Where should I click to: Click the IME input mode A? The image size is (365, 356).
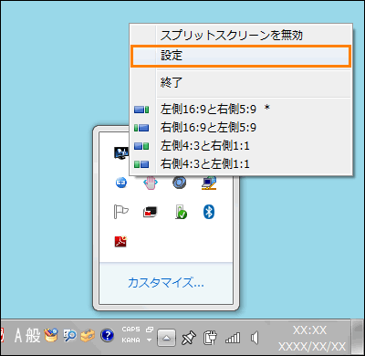point(18,336)
